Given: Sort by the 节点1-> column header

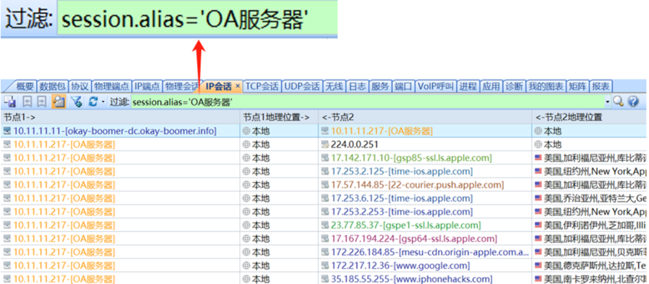Looking at the screenshot, I should [x=120, y=117].
